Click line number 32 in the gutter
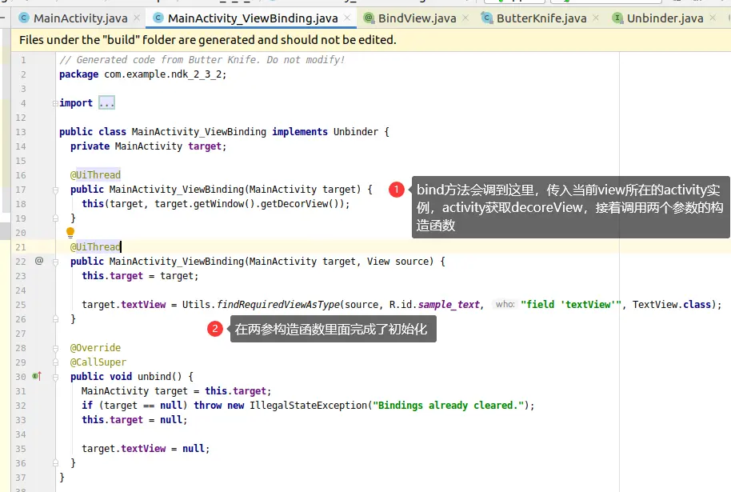731x492 pixels. (x=21, y=406)
